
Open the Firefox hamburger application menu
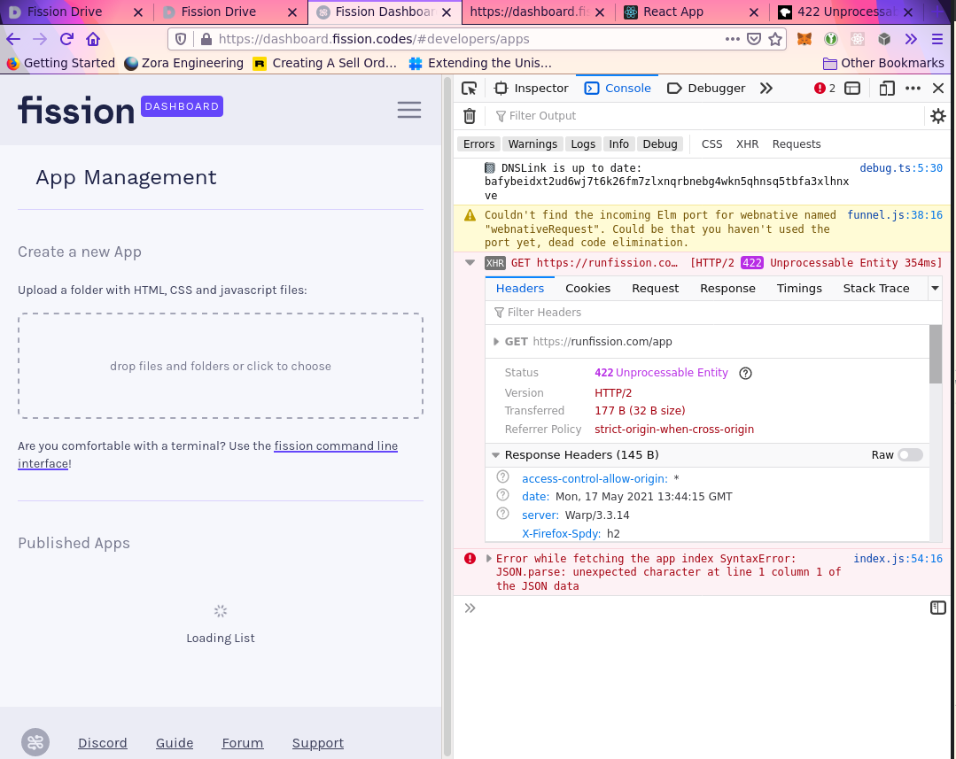[x=937, y=39]
